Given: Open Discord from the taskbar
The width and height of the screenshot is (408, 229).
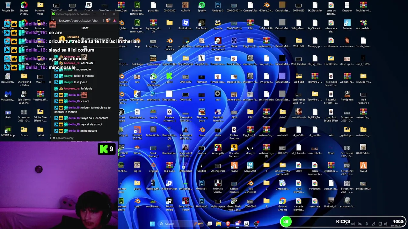Looking at the screenshot, I should [x=237, y=224].
